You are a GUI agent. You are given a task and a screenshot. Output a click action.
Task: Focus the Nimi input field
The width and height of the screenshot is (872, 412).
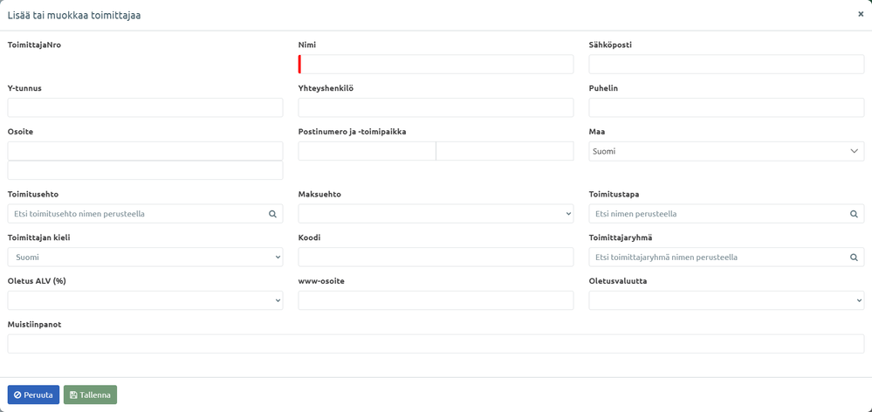point(436,64)
